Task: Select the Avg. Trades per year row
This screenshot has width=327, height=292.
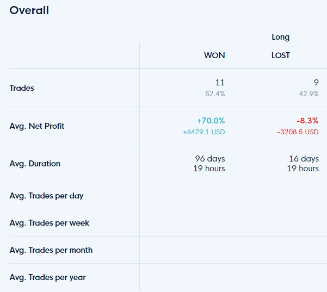Action: pos(168,277)
